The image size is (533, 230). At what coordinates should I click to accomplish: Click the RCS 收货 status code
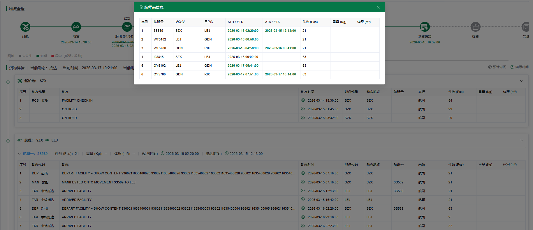tap(40, 100)
